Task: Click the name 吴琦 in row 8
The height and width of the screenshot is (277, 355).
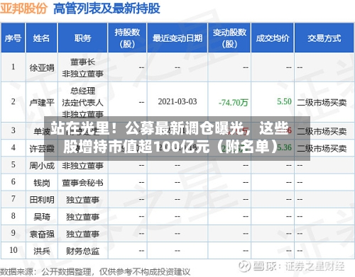Action: click(42, 217)
